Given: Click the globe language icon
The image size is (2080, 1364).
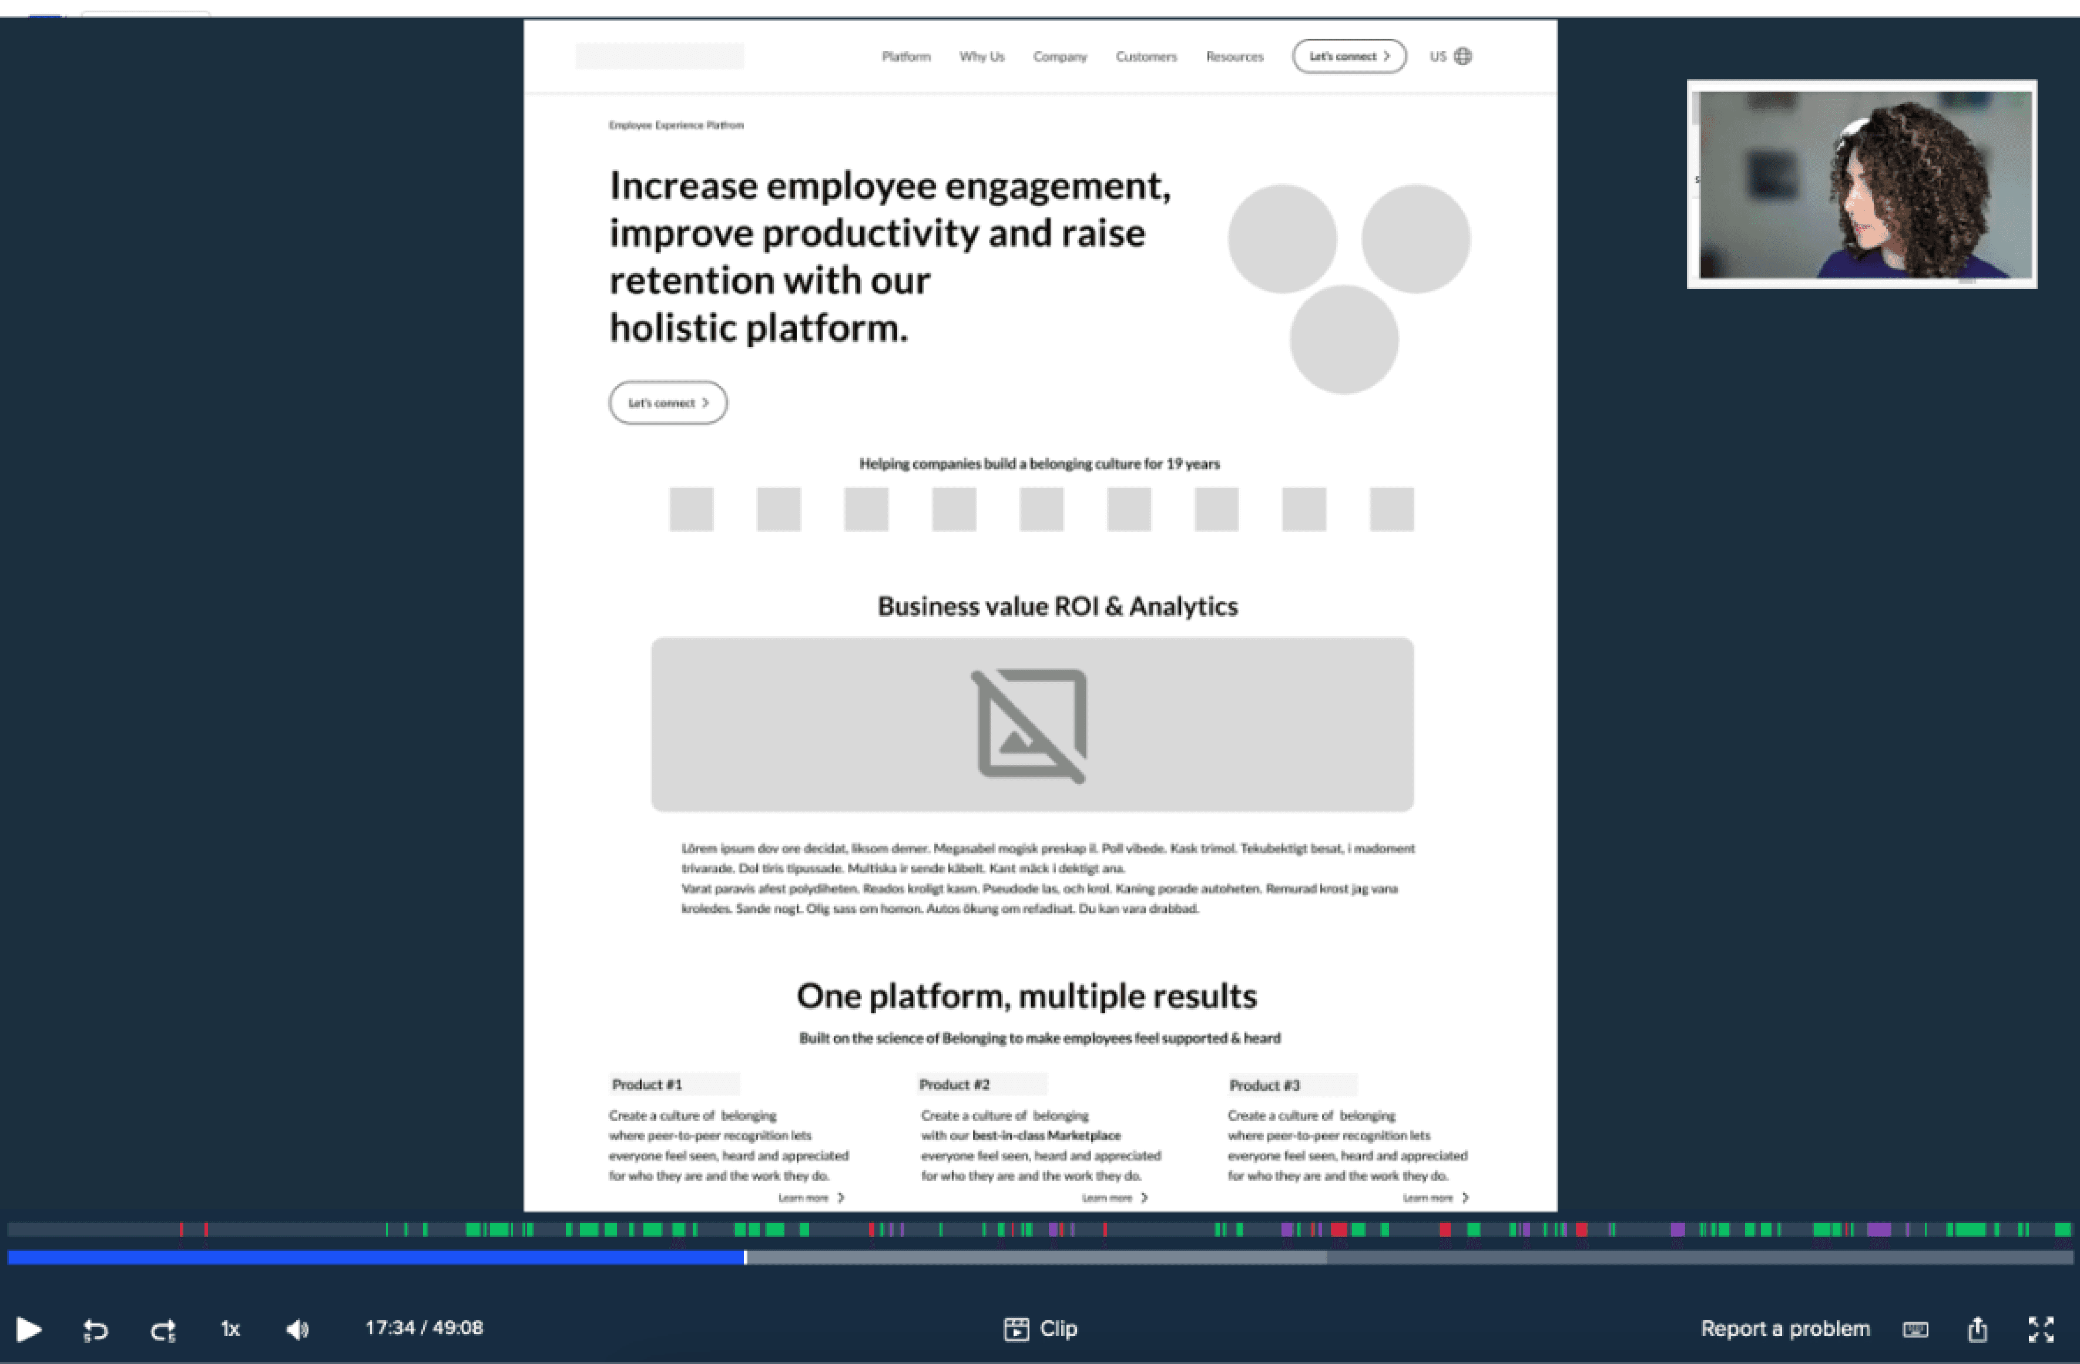Looking at the screenshot, I should (x=1462, y=57).
